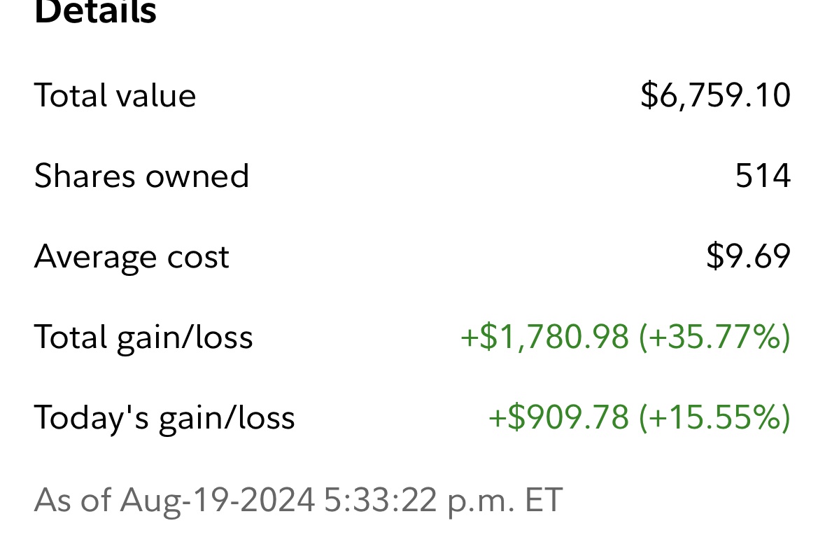Tap the Total value label
This screenshot has width=825, height=549.
(x=115, y=95)
